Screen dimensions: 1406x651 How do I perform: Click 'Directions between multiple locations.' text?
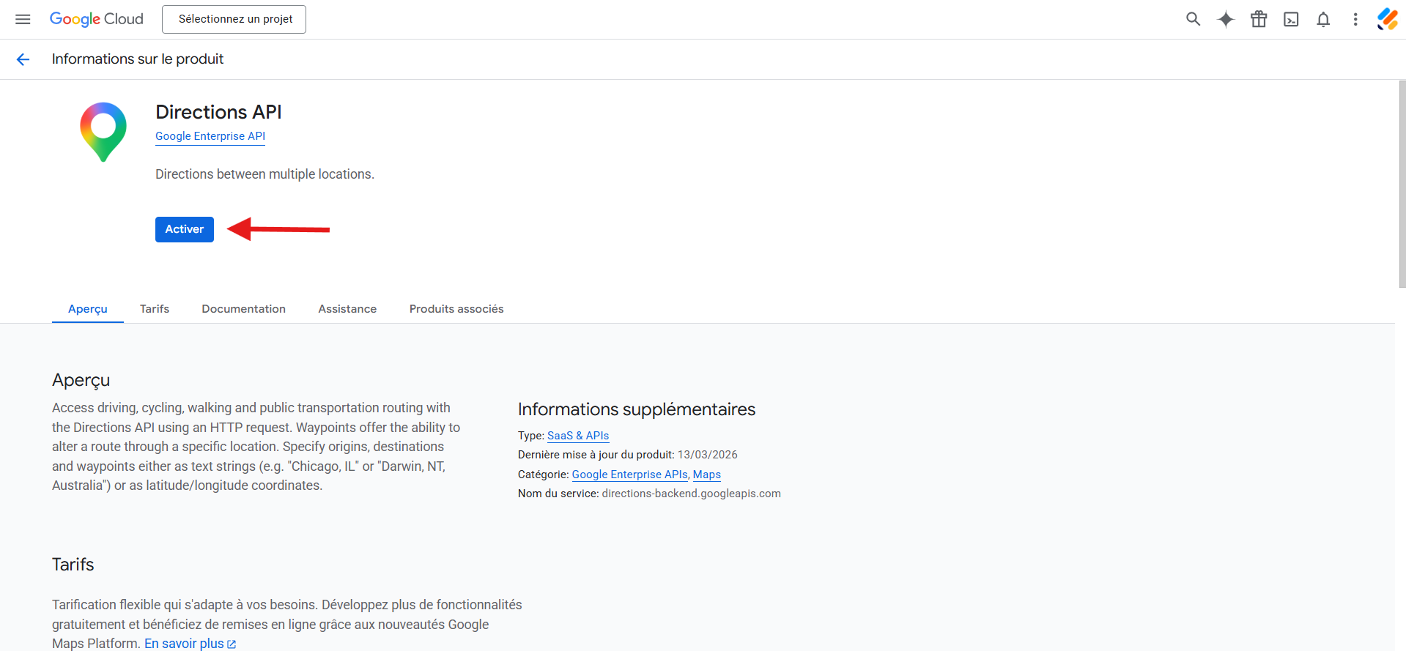(264, 174)
